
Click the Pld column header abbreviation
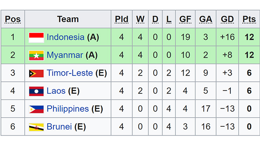pos(122,19)
